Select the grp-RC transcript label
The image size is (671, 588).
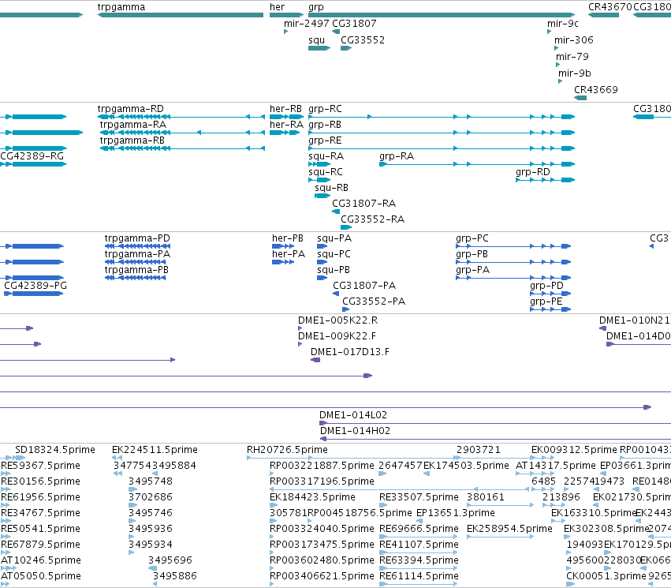(325, 109)
